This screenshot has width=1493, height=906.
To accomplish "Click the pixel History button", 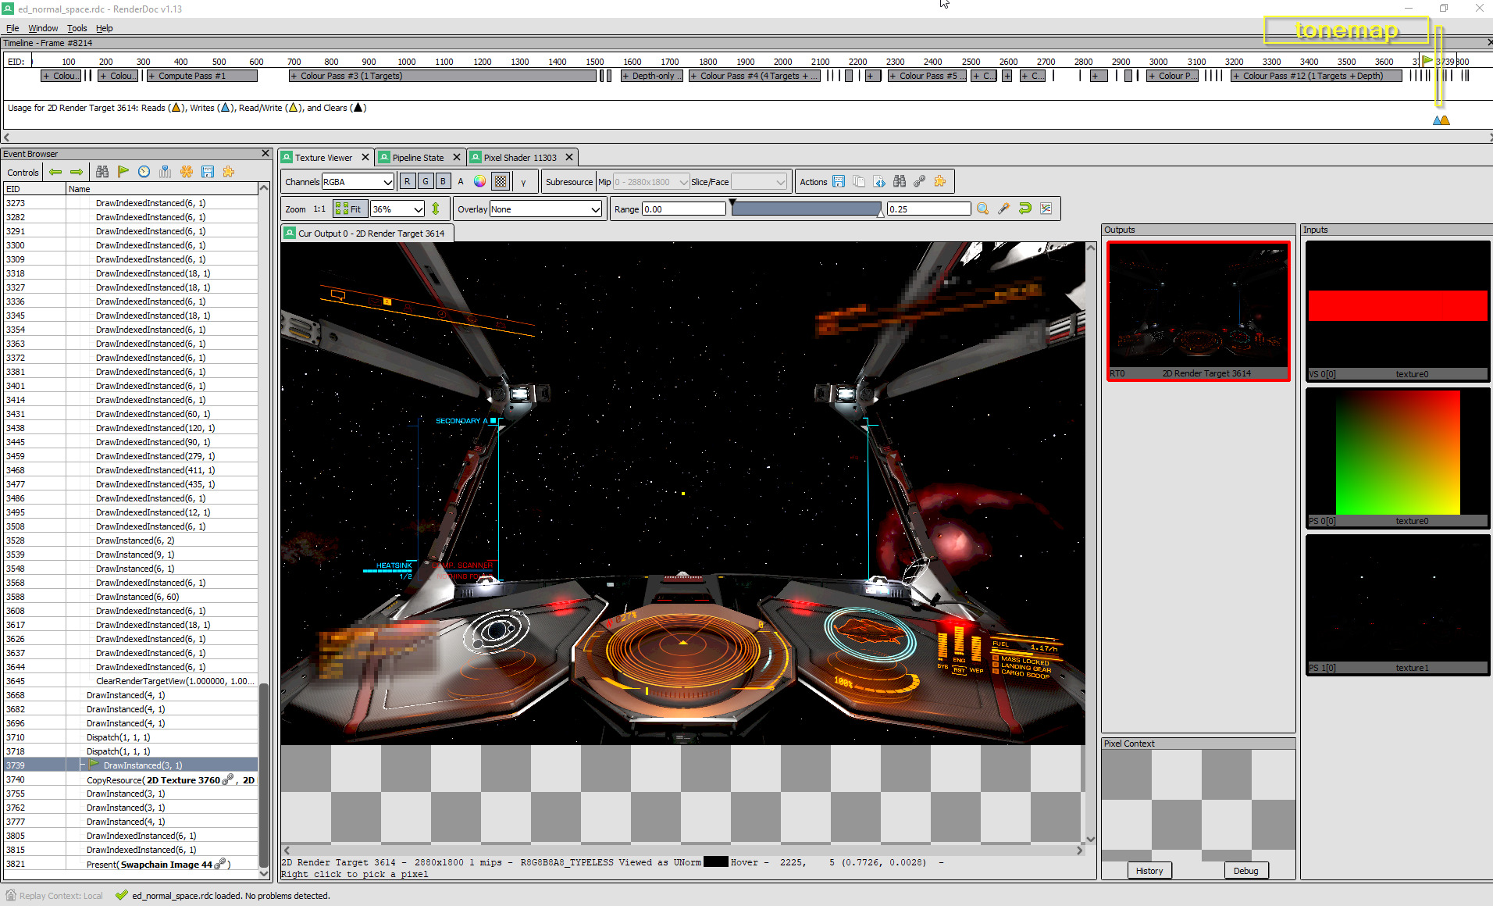I will [x=1149, y=870].
